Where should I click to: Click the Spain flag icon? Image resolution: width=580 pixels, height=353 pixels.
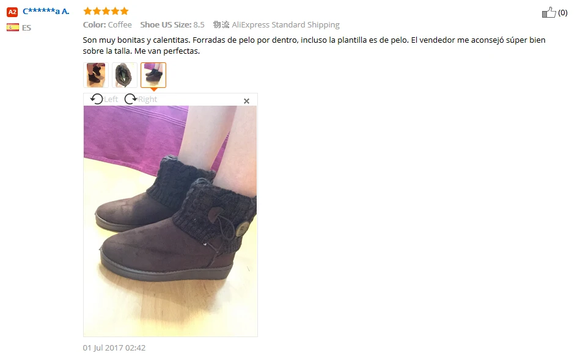(13, 27)
